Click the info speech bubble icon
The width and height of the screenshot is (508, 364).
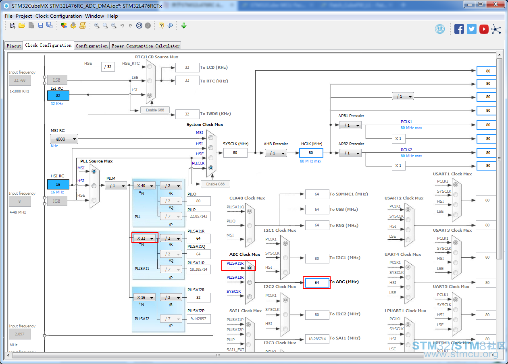pos(170,25)
